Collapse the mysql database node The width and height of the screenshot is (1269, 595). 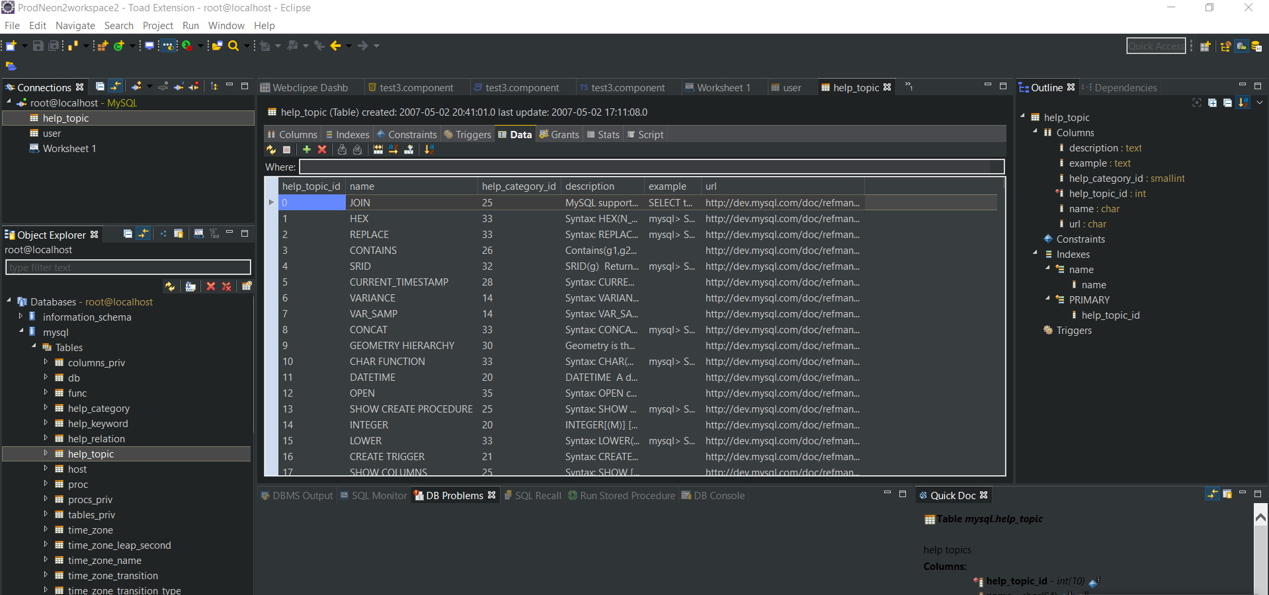point(20,331)
